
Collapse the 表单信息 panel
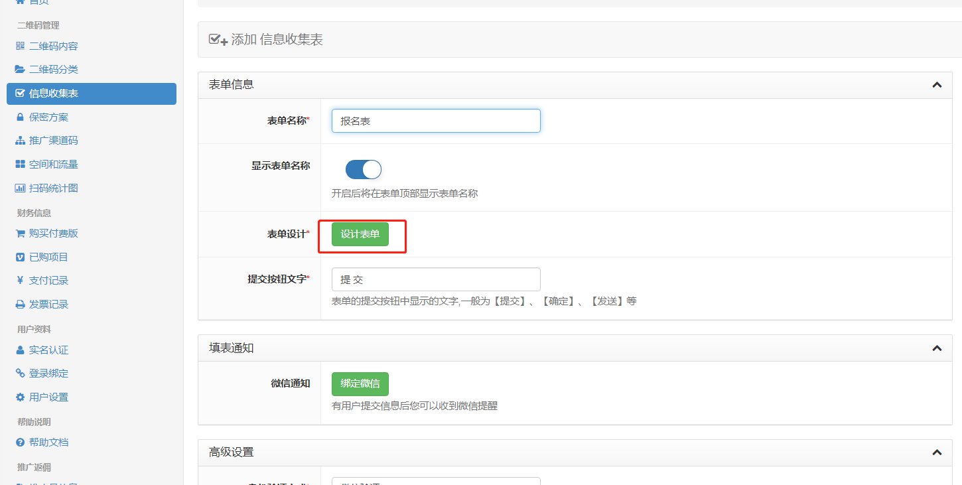pyautogui.click(x=937, y=85)
